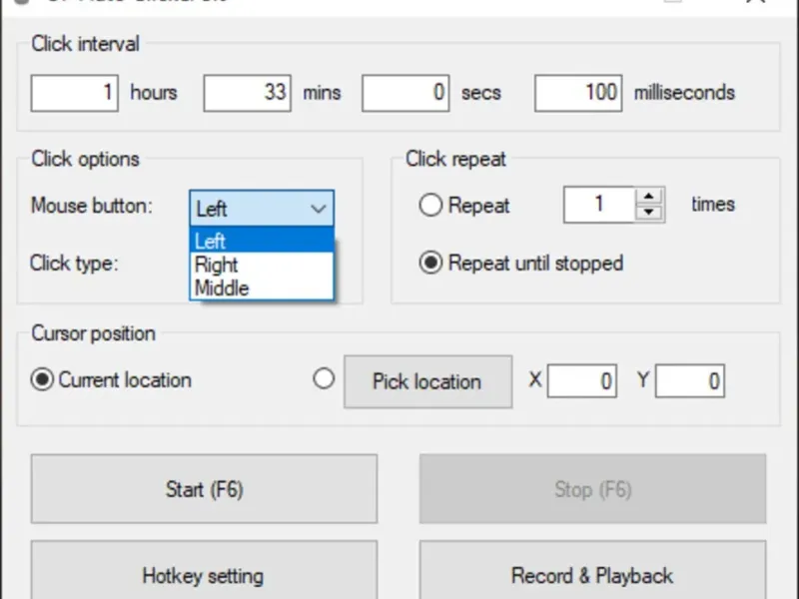
Task: Collapse the Mouse button dropdown
Action: point(318,209)
